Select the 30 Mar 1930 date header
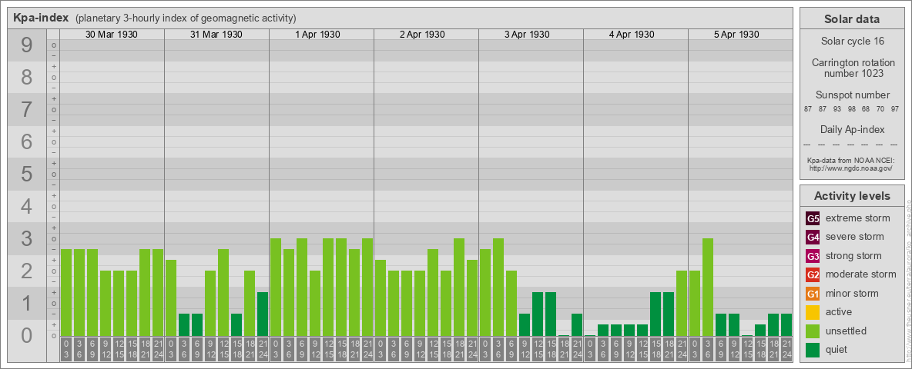Image resolution: width=912 pixels, height=369 pixels. tap(112, 35)
